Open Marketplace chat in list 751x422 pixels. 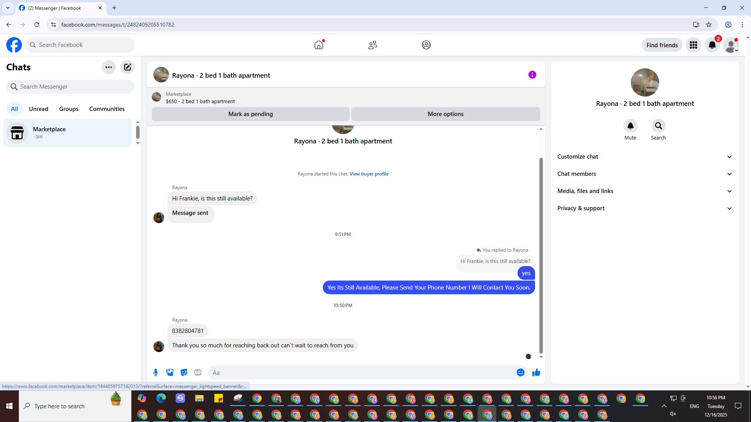(x=68, y=133)
